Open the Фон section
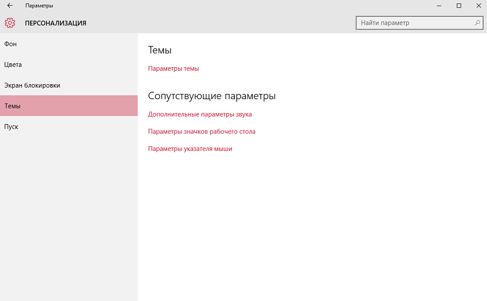The width and height of the screenshot is (487, 301). [x=68, y=44]
